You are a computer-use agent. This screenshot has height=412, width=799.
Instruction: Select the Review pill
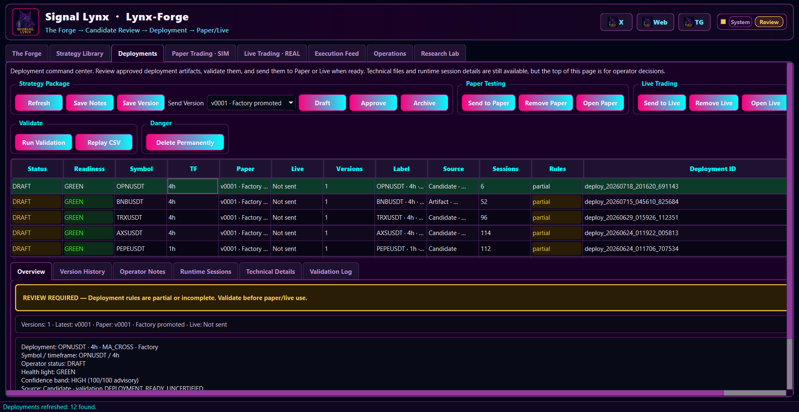[769, 22]
